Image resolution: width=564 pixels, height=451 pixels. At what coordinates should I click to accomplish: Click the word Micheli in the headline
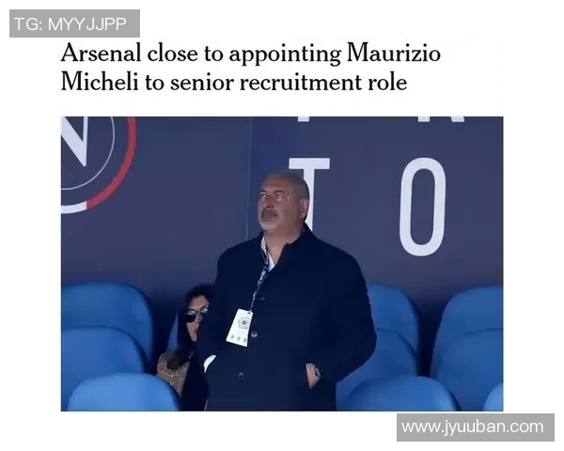click(100, 83)
